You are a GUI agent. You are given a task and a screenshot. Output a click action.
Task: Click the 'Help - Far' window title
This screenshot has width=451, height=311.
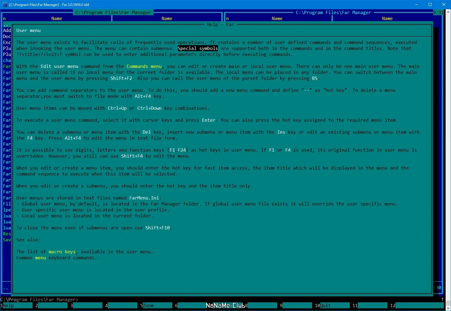pos(221,25)
